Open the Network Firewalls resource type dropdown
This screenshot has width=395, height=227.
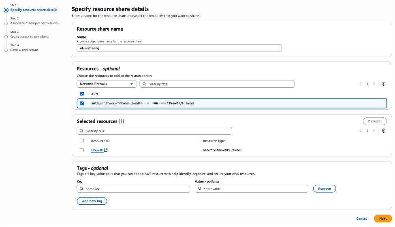(x=107, y=84)
